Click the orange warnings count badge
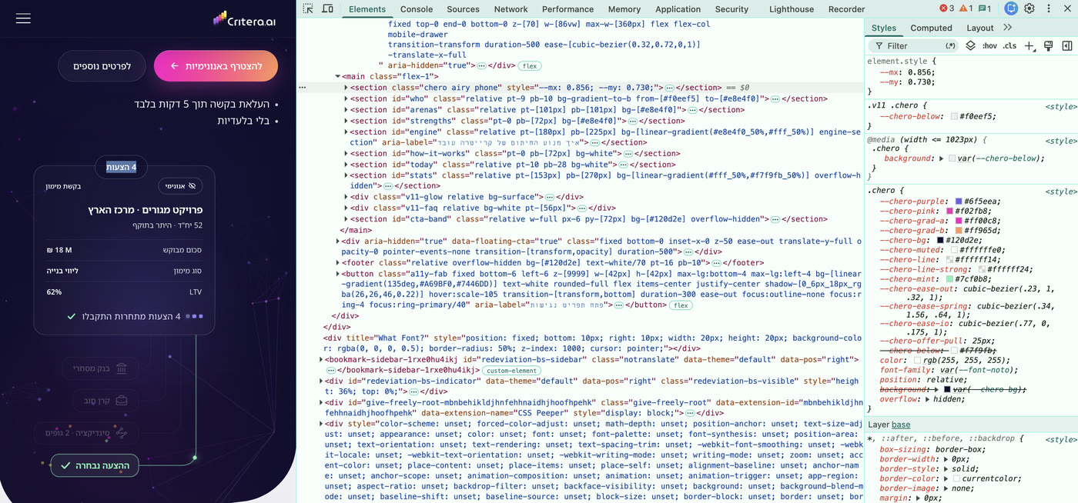The width and height of the screenshot is (1078, 503). 966,8
